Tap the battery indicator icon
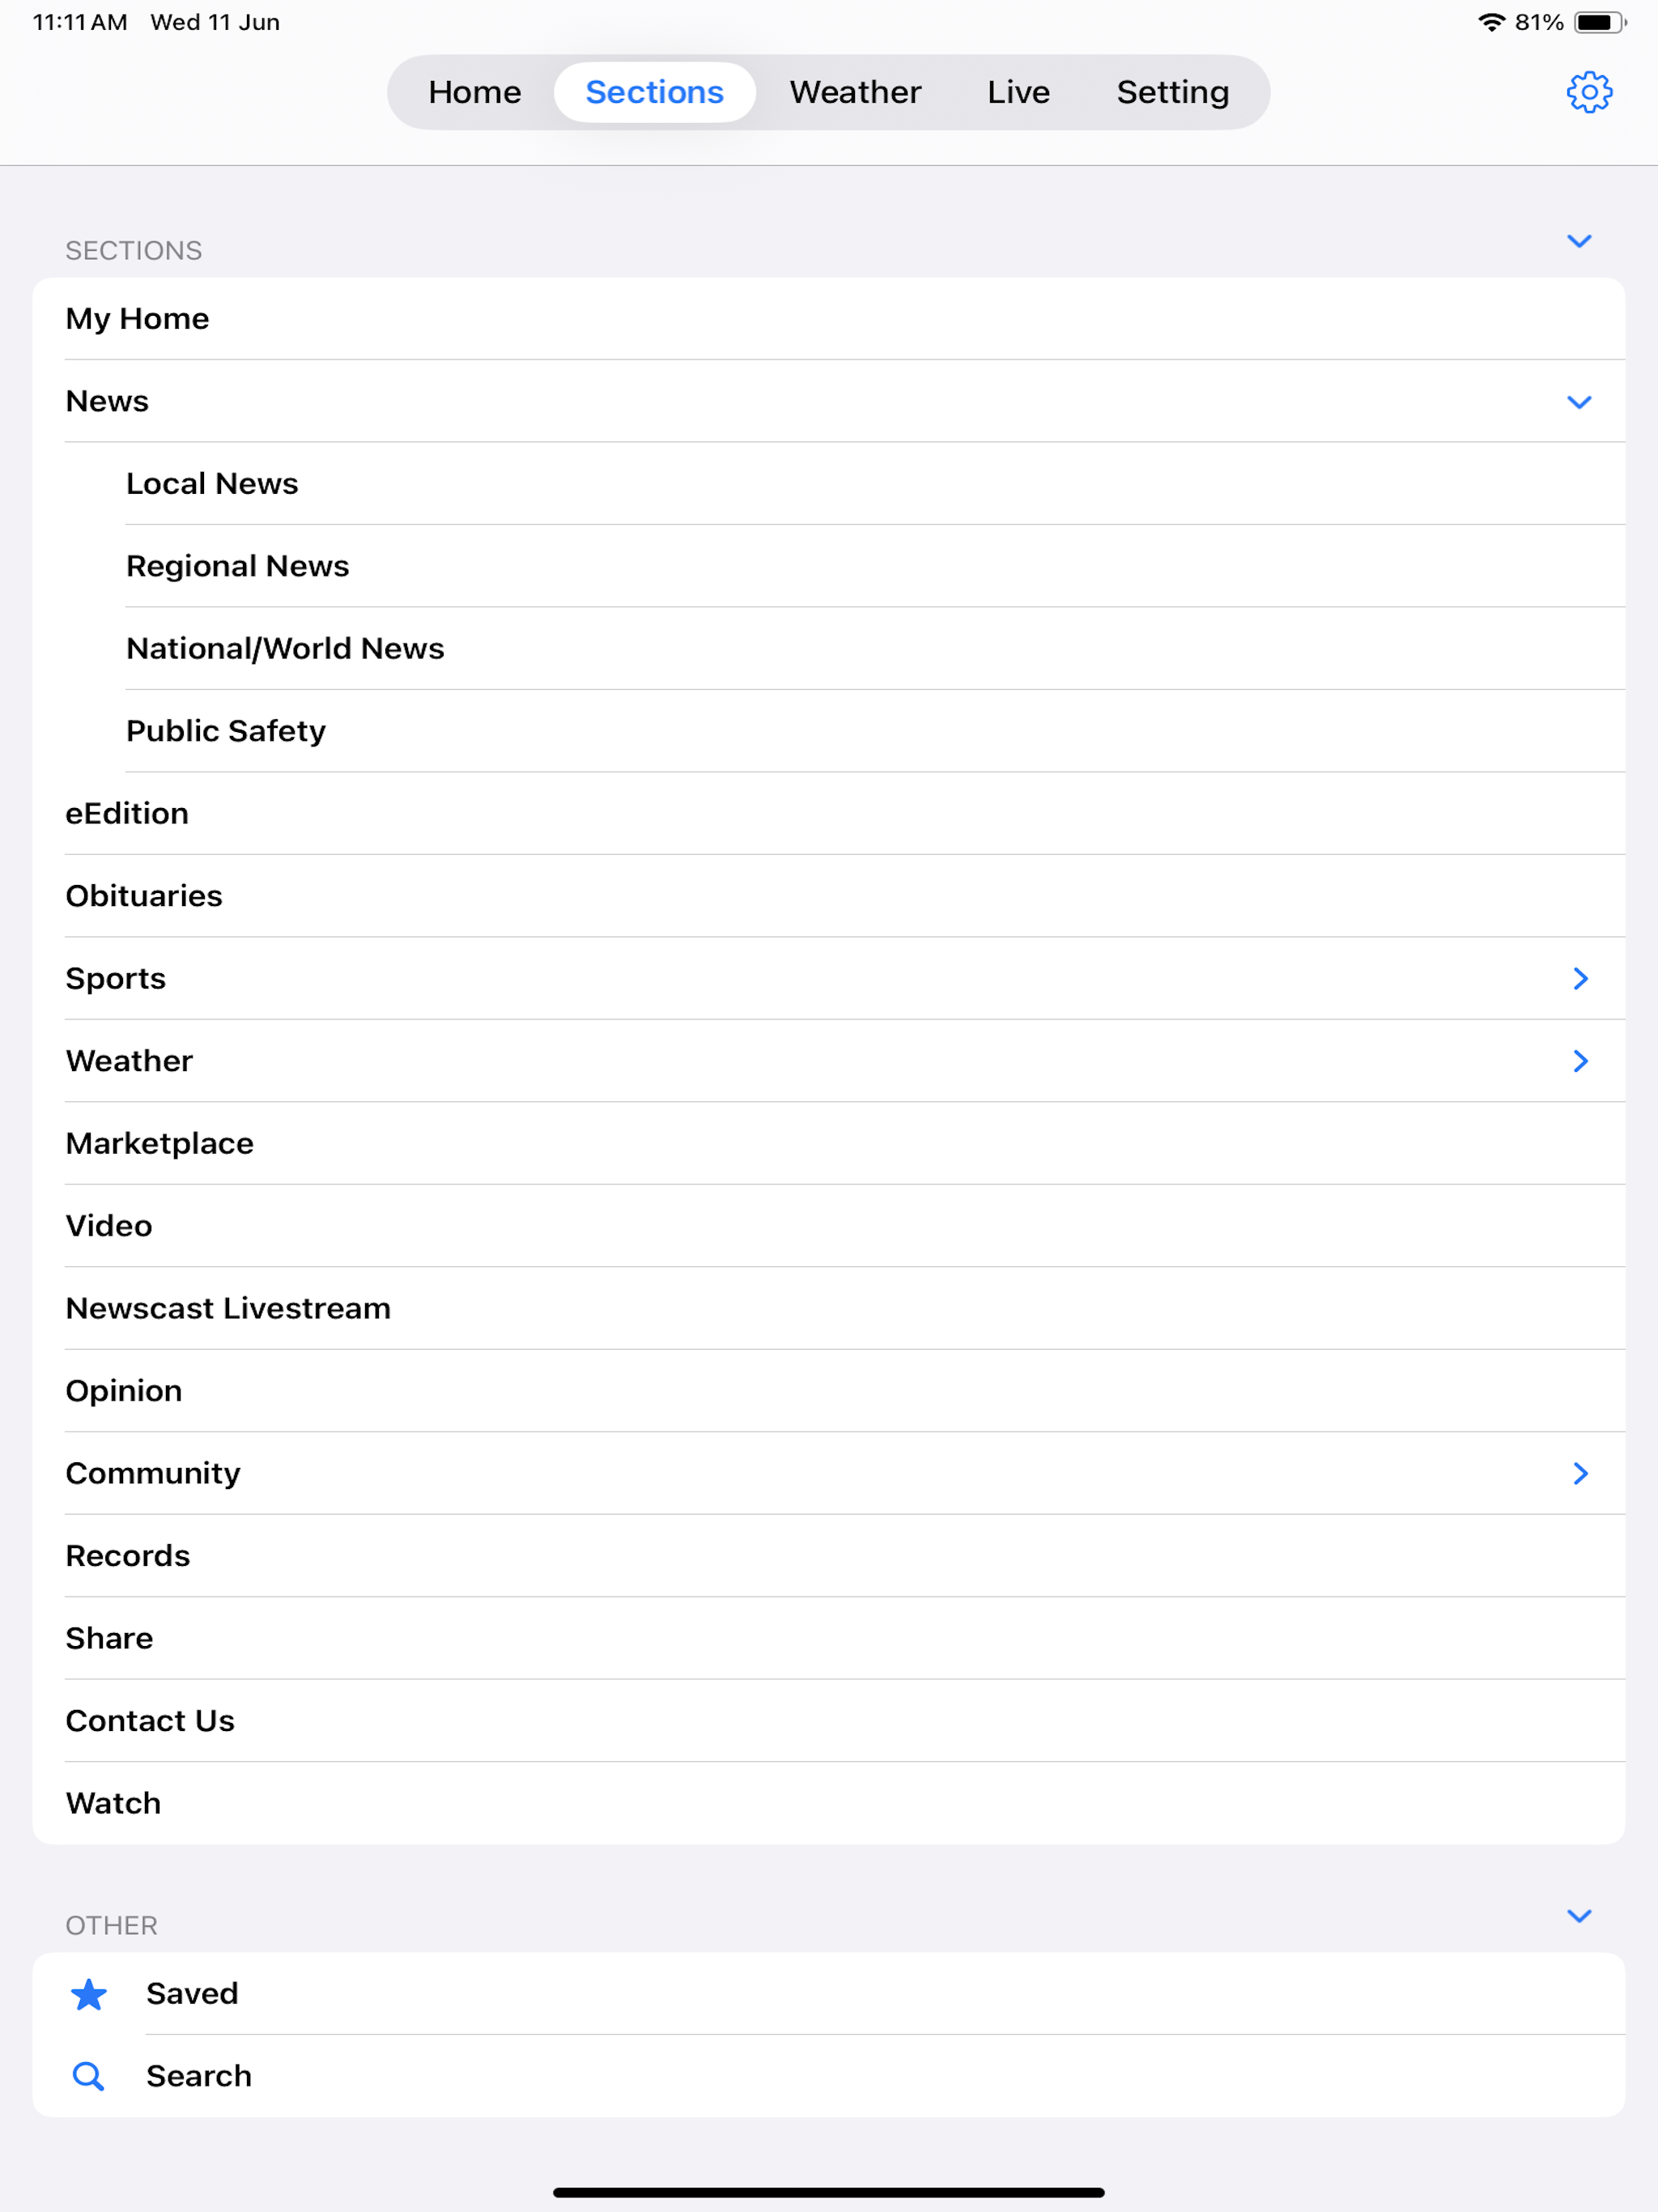 tap(1599, 22)
